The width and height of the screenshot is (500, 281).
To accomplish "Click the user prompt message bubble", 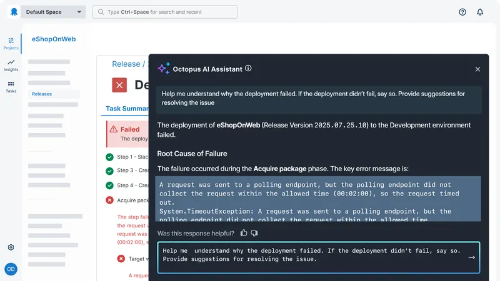I will 319,99.
